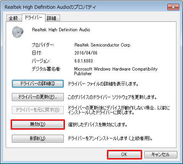183x164 pixels.
Task: Click the ドライバーを元に戻す(R) button
Action: point(38,110)
